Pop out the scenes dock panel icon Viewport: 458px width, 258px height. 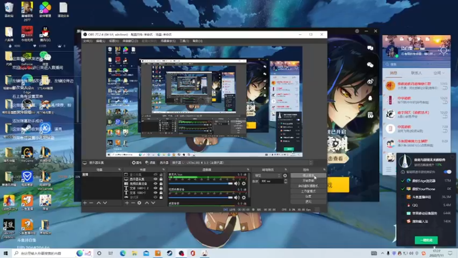click(119, 170)
